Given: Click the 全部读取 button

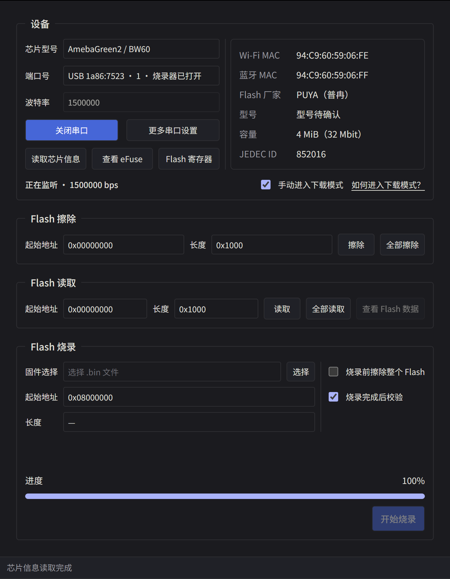Looking at the screenshot, I should coord(328,309).
